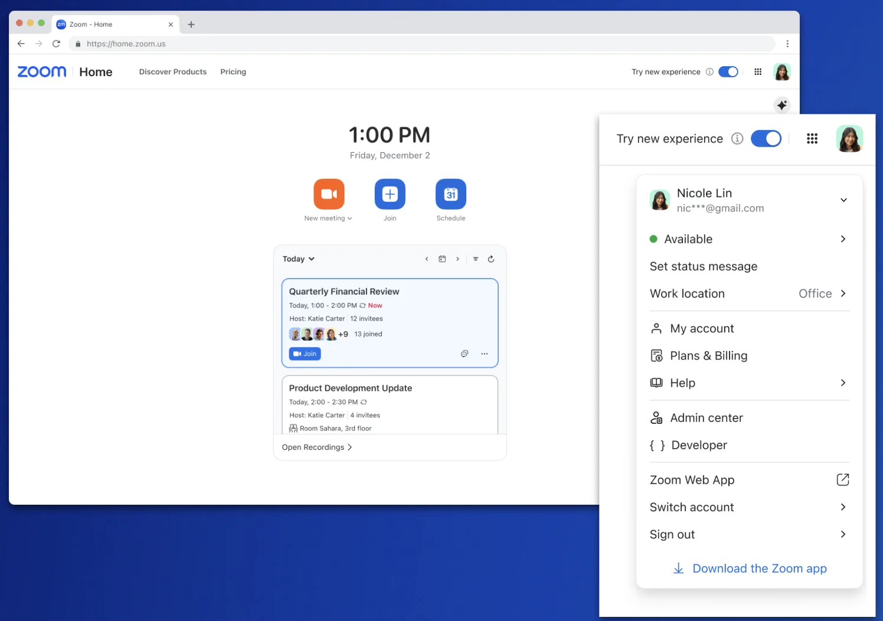Open Discover Products in top navigation
Screen dimensions: 883x621
173,72
